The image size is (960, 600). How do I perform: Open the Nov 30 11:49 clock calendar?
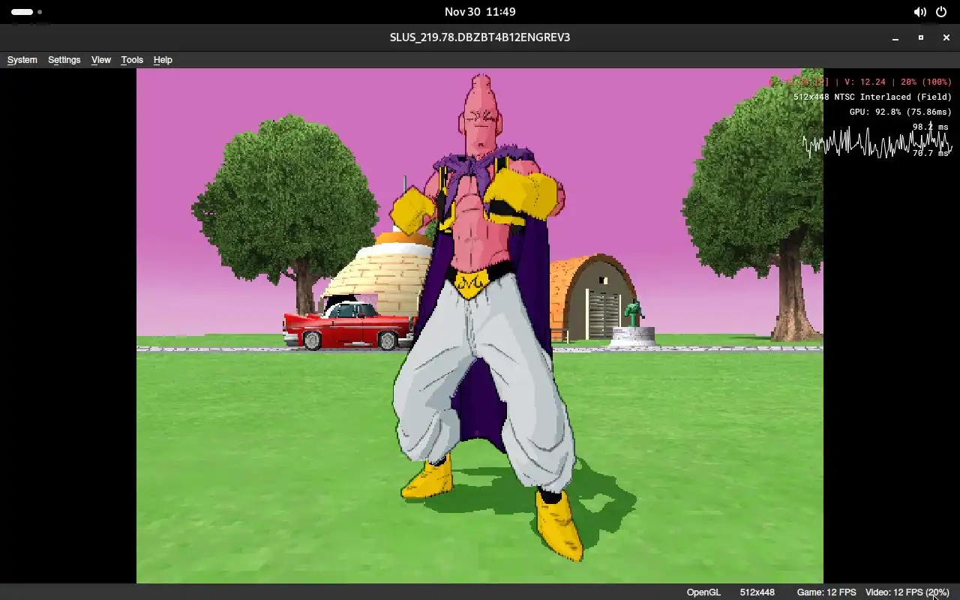(x=480, y=12)
